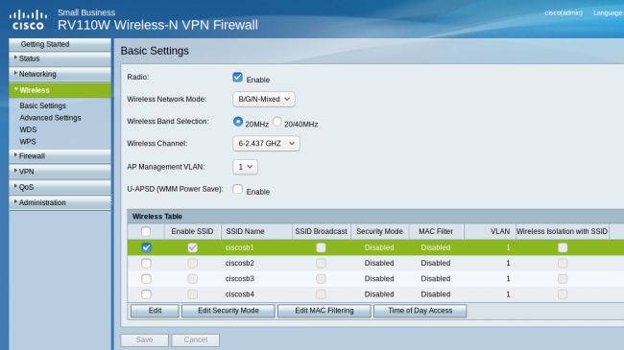Image resolution: width=624 pixels, height=350 pixels.
Task: Click Edit MAC Filtering button
Action: (x=324, y=311)
